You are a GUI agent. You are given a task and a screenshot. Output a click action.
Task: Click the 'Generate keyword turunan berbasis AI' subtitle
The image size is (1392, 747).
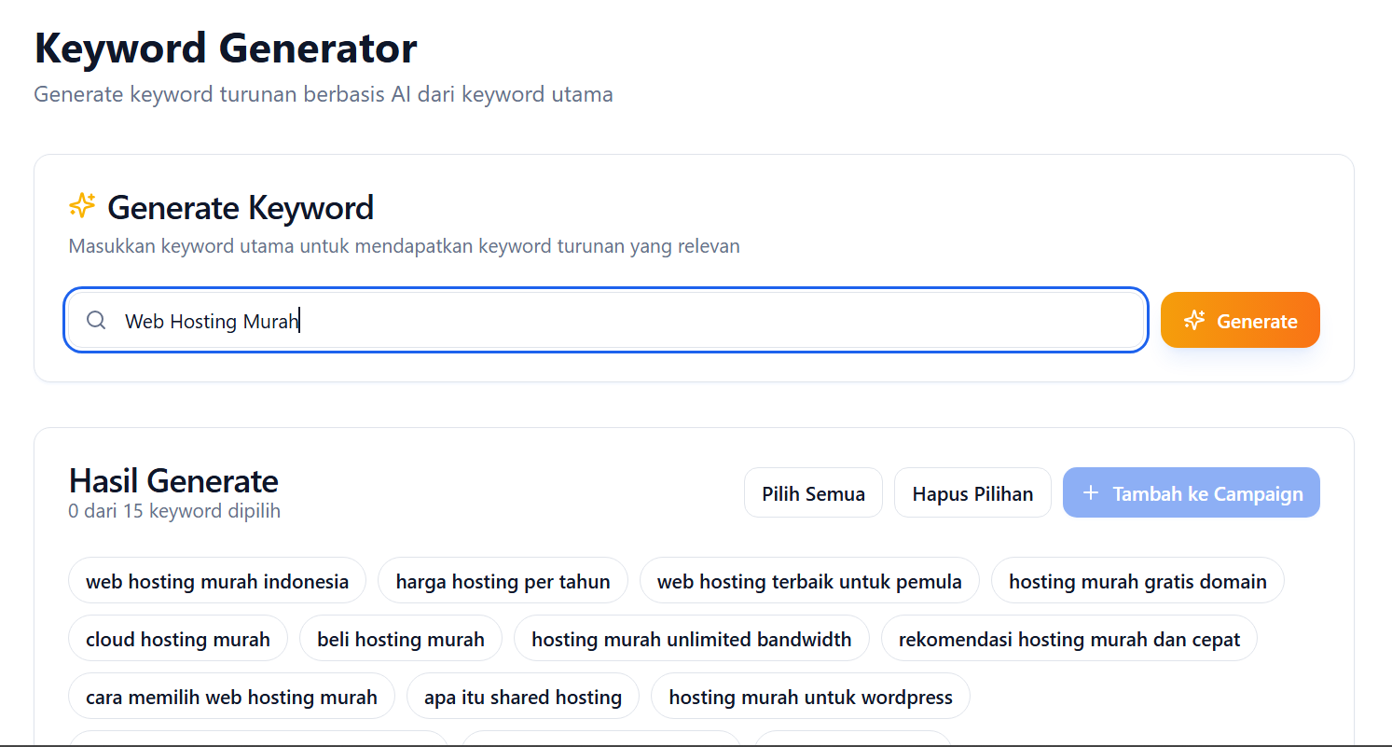(x=324, y=94)
